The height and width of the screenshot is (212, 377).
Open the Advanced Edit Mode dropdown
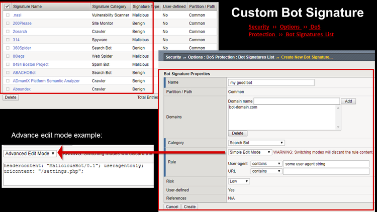[30, 153]
